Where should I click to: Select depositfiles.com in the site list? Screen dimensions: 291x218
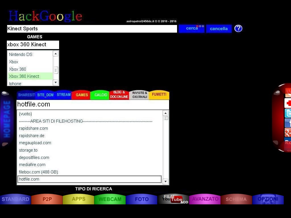click(90, 158)
